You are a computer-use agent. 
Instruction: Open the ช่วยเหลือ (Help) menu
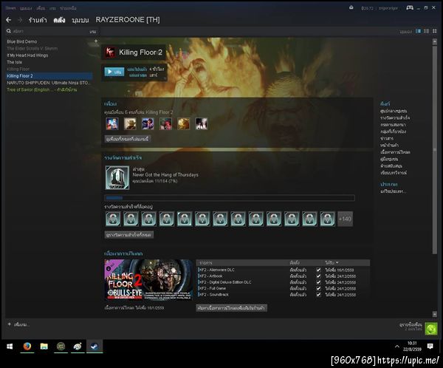[68, 8]
